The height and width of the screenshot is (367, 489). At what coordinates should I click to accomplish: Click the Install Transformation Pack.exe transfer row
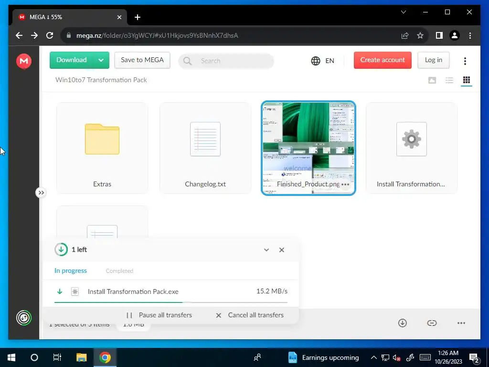171,291
